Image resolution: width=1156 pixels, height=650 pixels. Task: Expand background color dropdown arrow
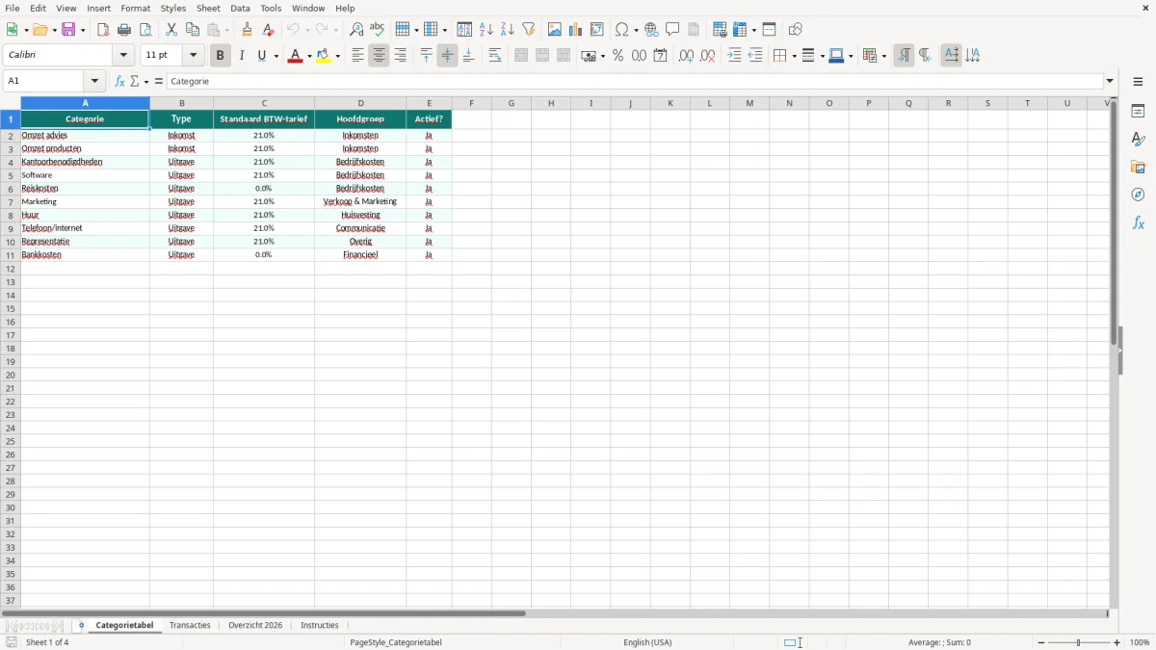(x=338, y=57)
